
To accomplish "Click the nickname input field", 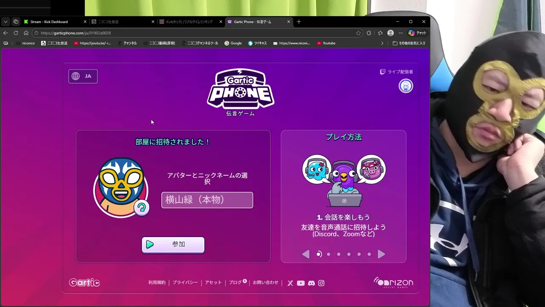I will click(207, 200).
